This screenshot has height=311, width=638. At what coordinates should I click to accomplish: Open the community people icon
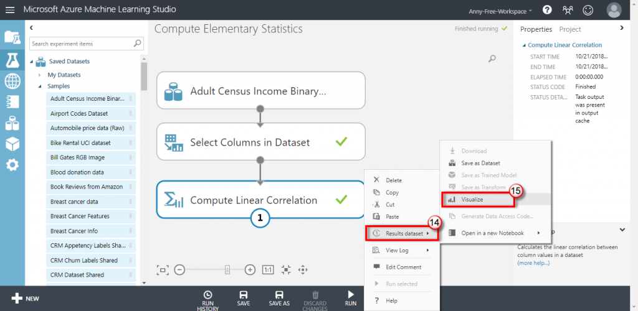point(568,10)
